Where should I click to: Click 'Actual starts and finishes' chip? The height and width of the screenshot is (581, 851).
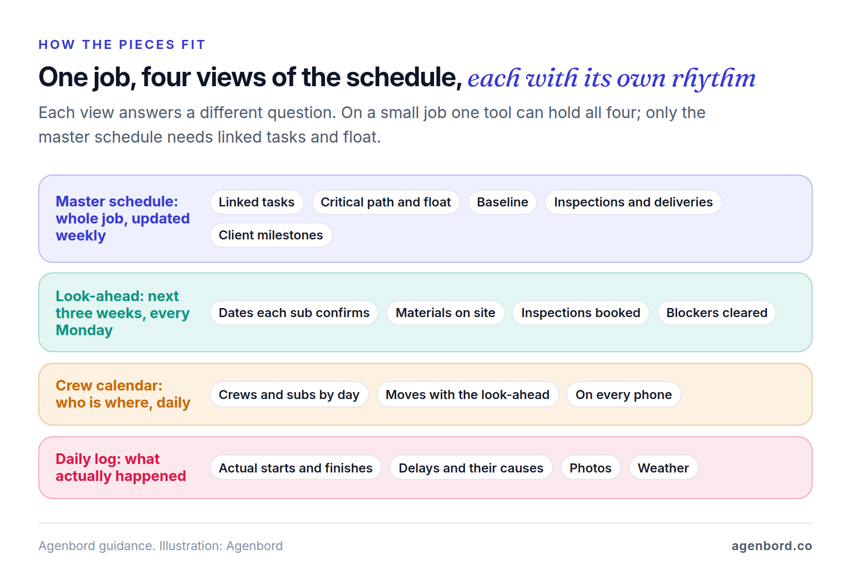(x=295, y=468)
